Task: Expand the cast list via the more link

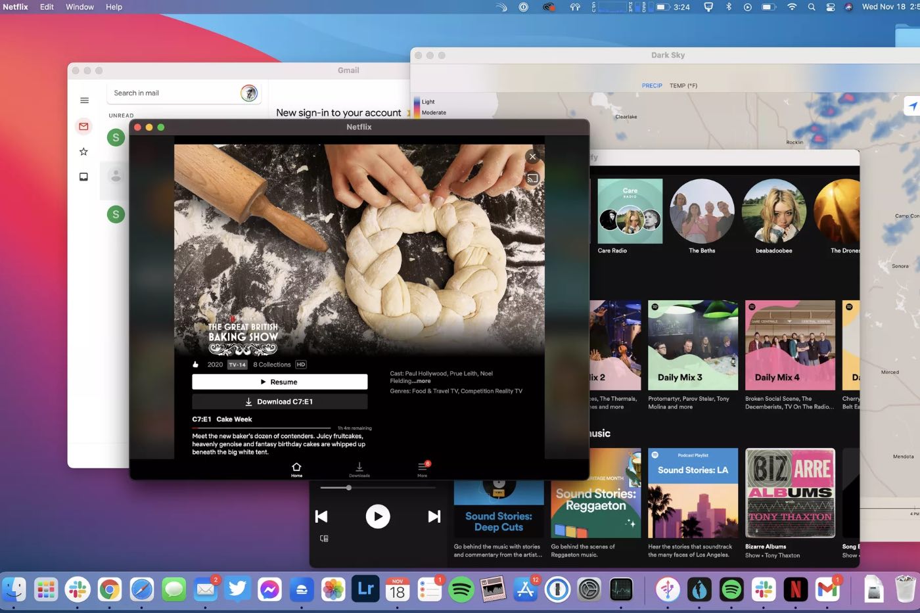Action: coord(423,381)
